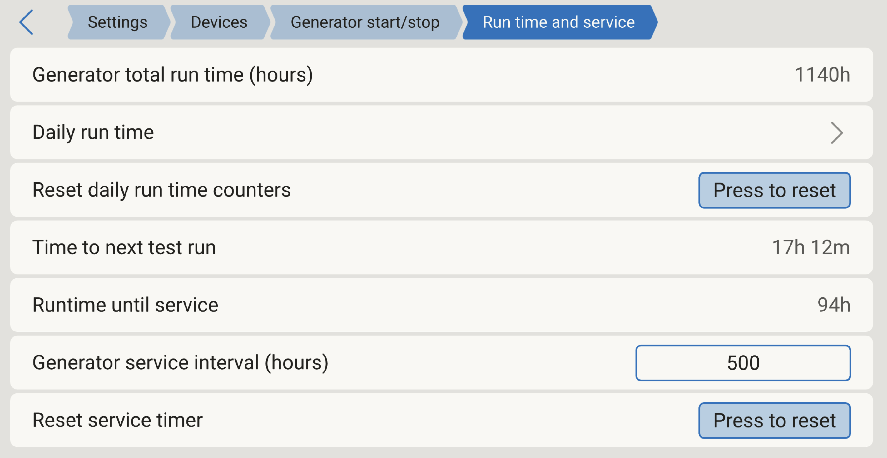Select the Run time and service breadcrumb
The width and height of the screenshot is (887, 458).
pyautogui.click(x=558, y=22)
